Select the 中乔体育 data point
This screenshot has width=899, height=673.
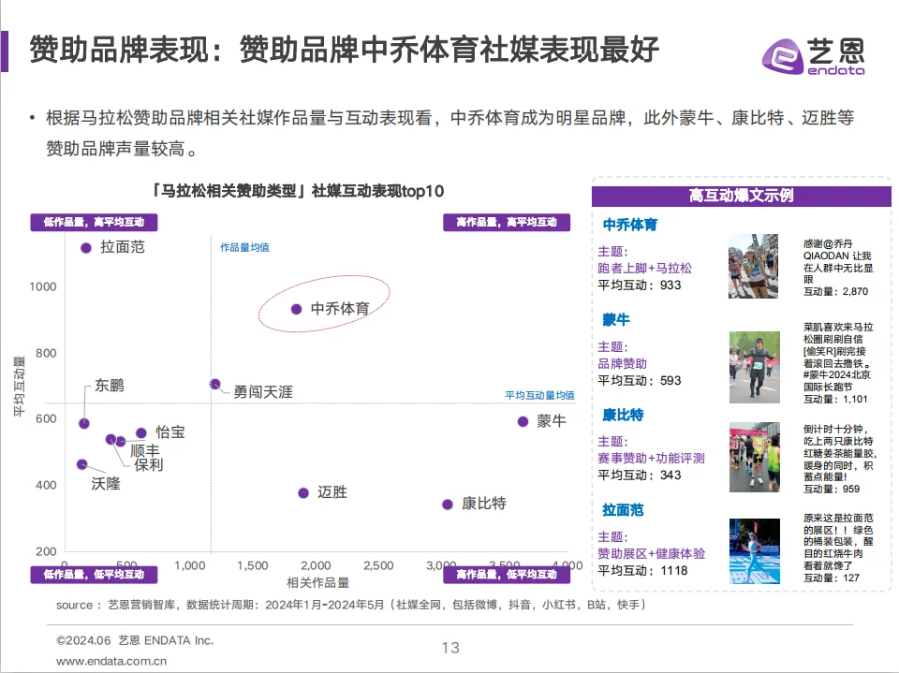297,310
